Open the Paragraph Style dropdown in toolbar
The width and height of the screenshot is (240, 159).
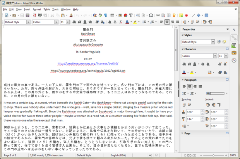pyautogui.click(x=28, y=22)
